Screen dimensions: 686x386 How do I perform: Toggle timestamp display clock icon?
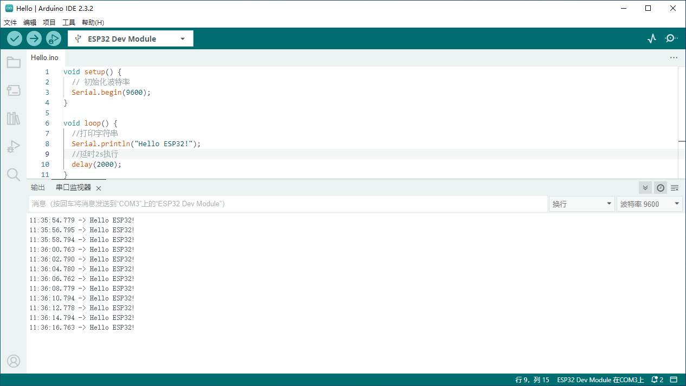click(660, 188)
